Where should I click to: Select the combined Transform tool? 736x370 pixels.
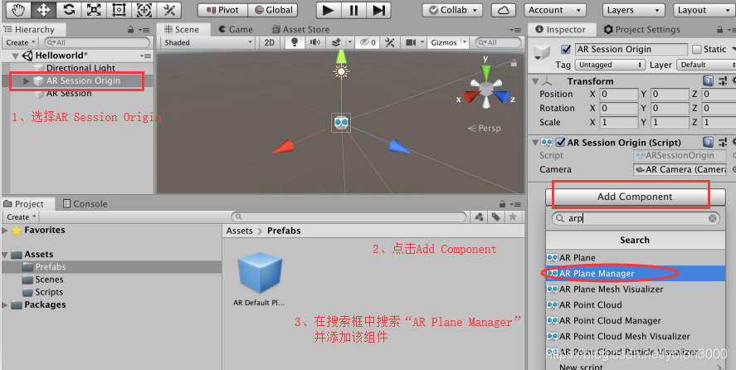pyautogui.click(x=144, y=10)
